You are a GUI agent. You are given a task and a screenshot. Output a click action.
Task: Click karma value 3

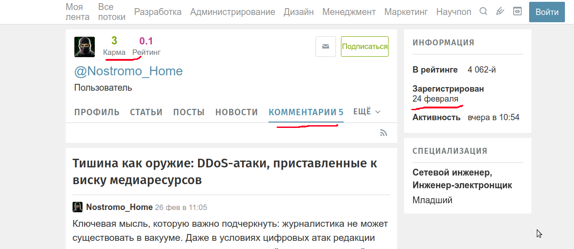(x=114, y=41)
